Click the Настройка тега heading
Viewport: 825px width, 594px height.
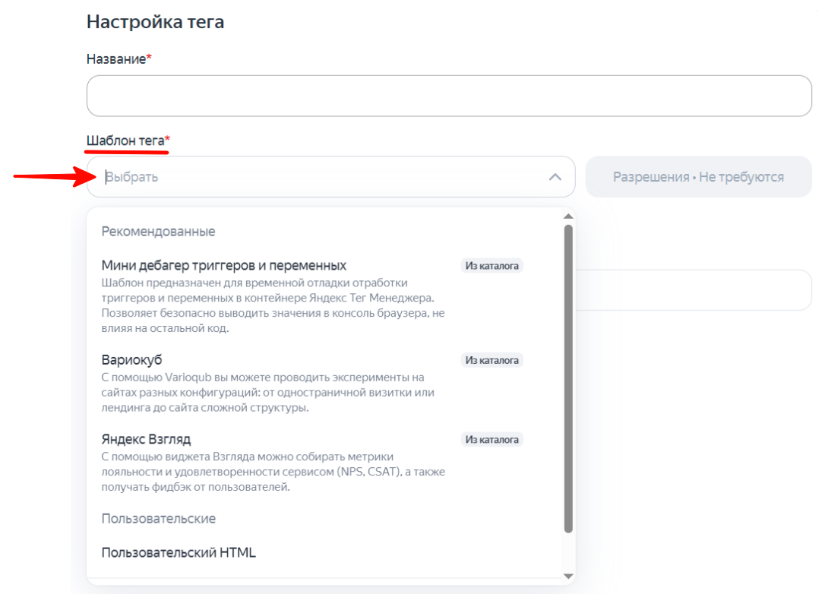coord(155,21)
